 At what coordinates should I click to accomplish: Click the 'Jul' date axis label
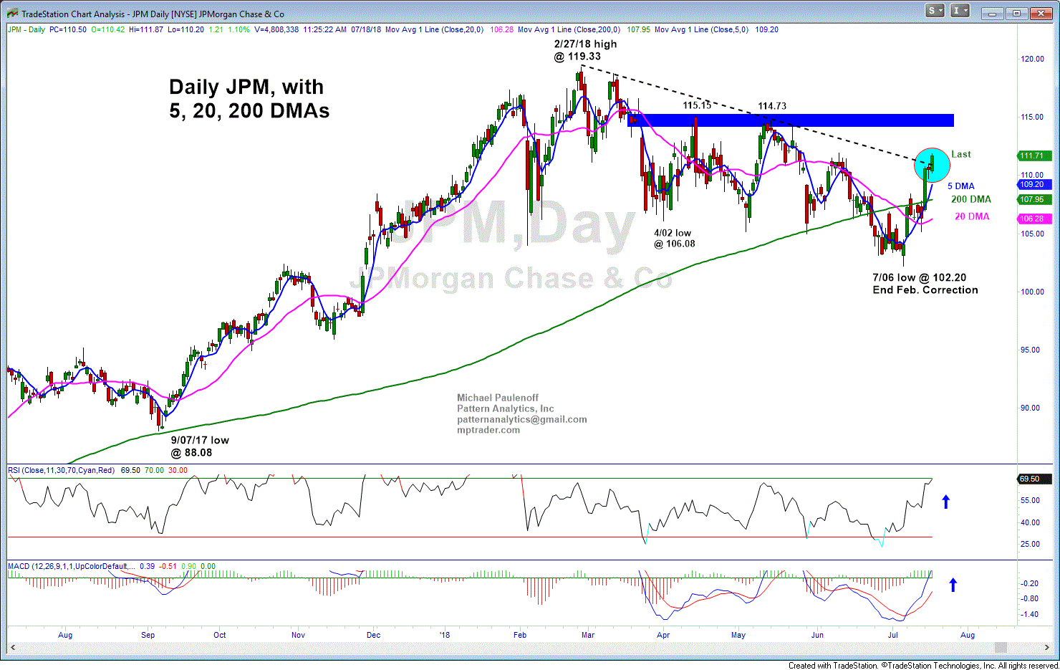tap(893, 635)
